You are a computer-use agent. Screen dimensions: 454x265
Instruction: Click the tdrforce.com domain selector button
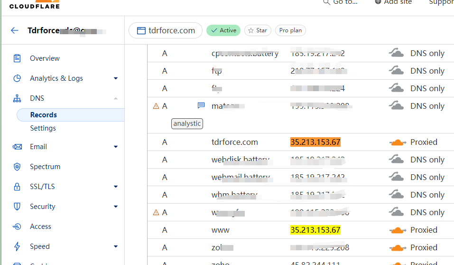pos(166,30)
